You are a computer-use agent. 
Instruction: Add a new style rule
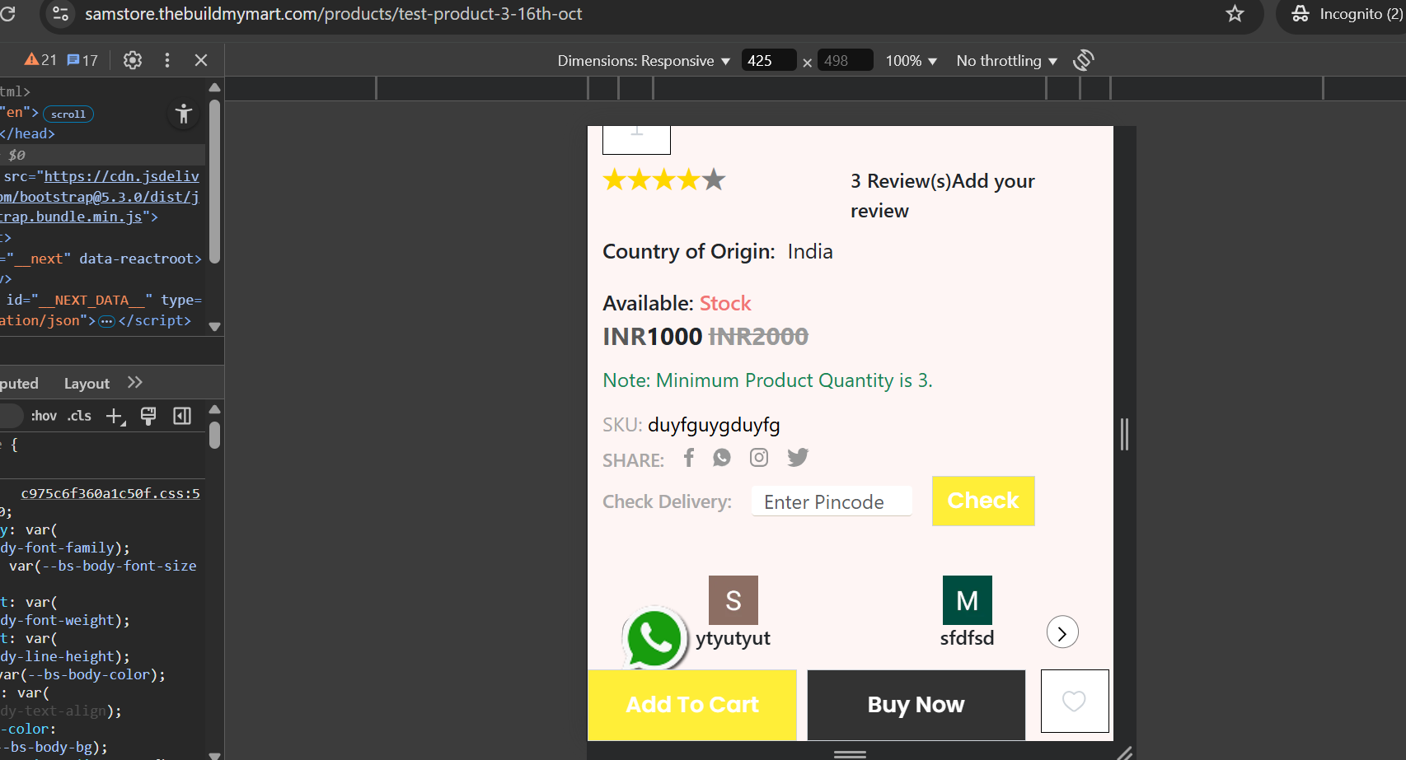coord(115,417)
